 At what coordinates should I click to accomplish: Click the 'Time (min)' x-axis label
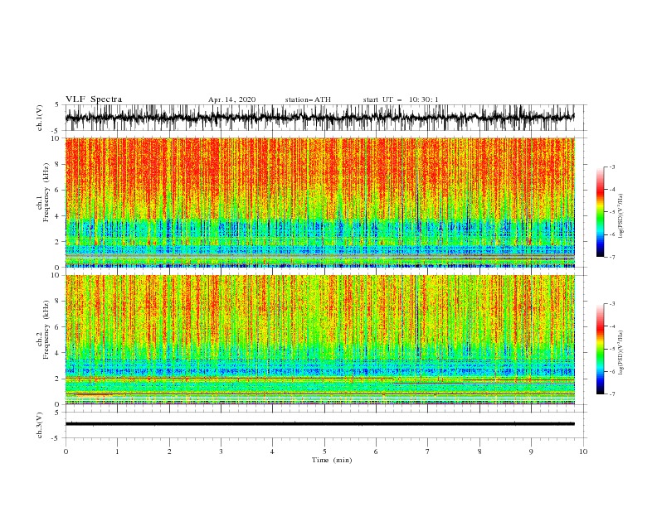pyautogui.click(x=332, y=460)
